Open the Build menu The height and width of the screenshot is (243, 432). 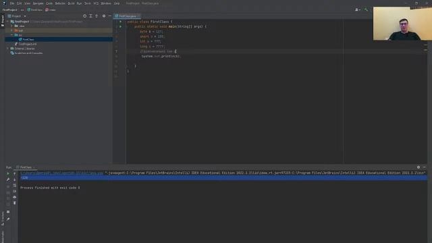[x=71, y=3]
